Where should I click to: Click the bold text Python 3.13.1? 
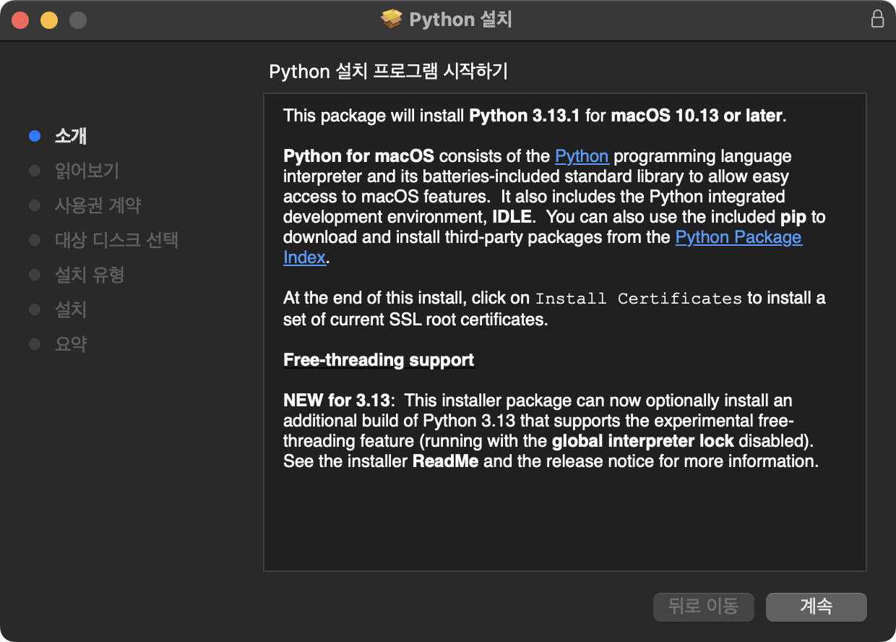point(525,116)
